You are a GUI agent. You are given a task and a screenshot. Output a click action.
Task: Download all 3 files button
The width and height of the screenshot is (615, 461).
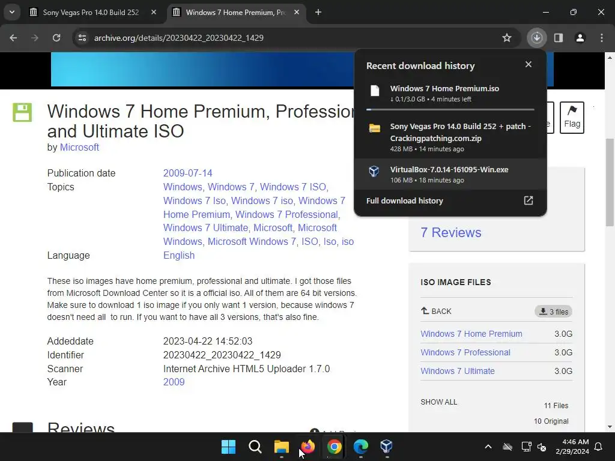pos(553,312)
